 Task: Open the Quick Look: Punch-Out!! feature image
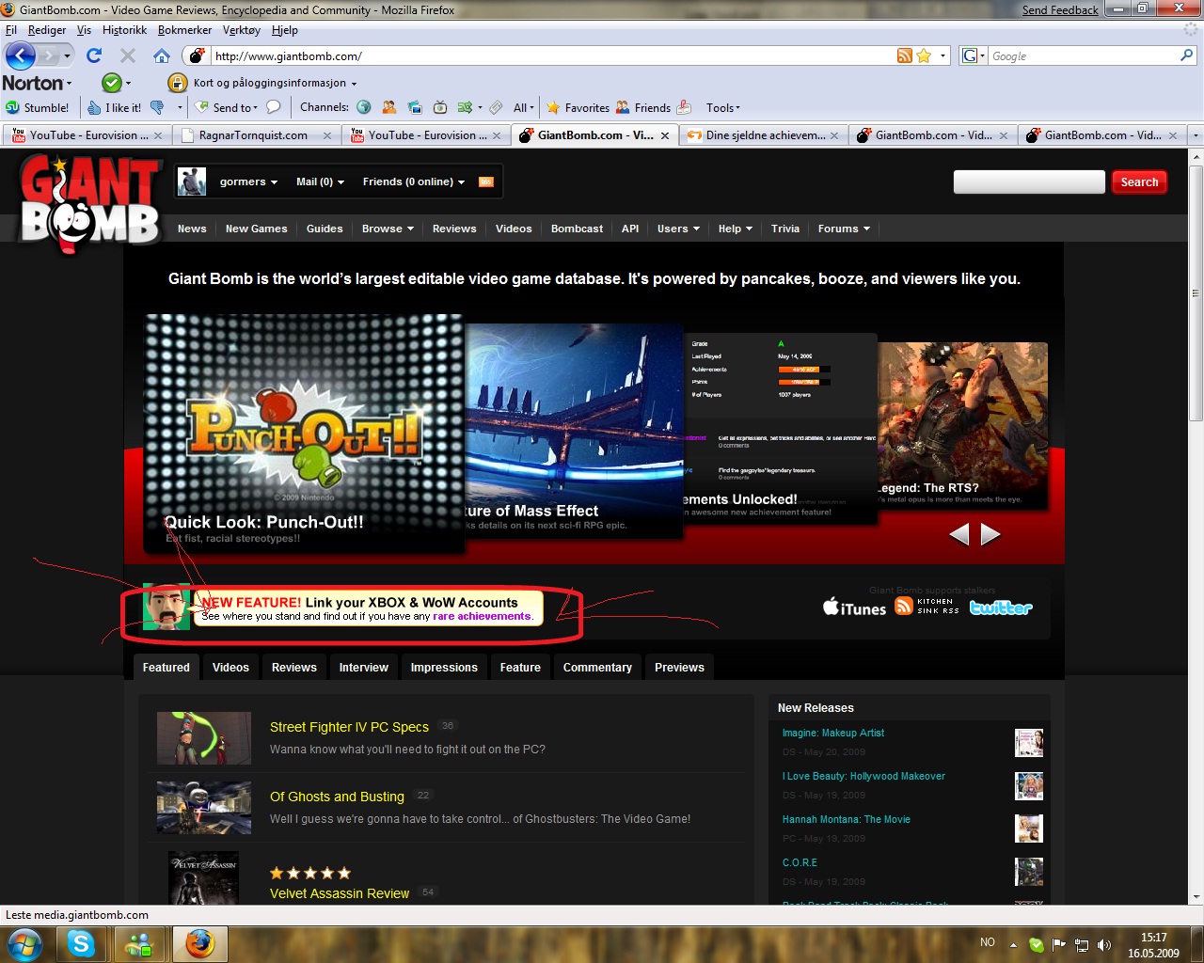[x=304, y=433]
